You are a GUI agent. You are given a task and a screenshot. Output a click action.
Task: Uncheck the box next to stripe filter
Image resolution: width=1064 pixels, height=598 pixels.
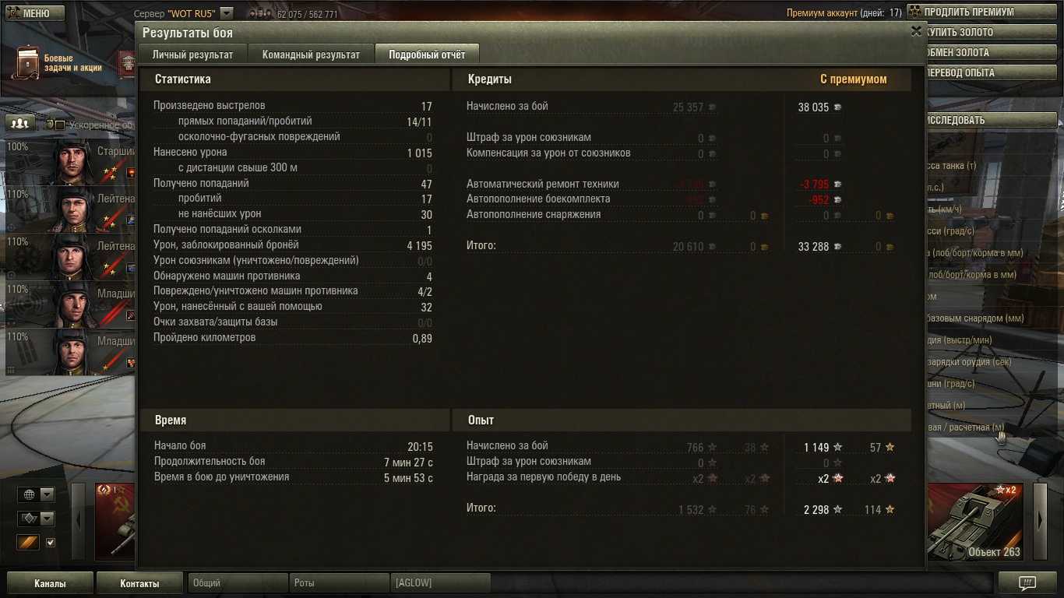(51, 543)
